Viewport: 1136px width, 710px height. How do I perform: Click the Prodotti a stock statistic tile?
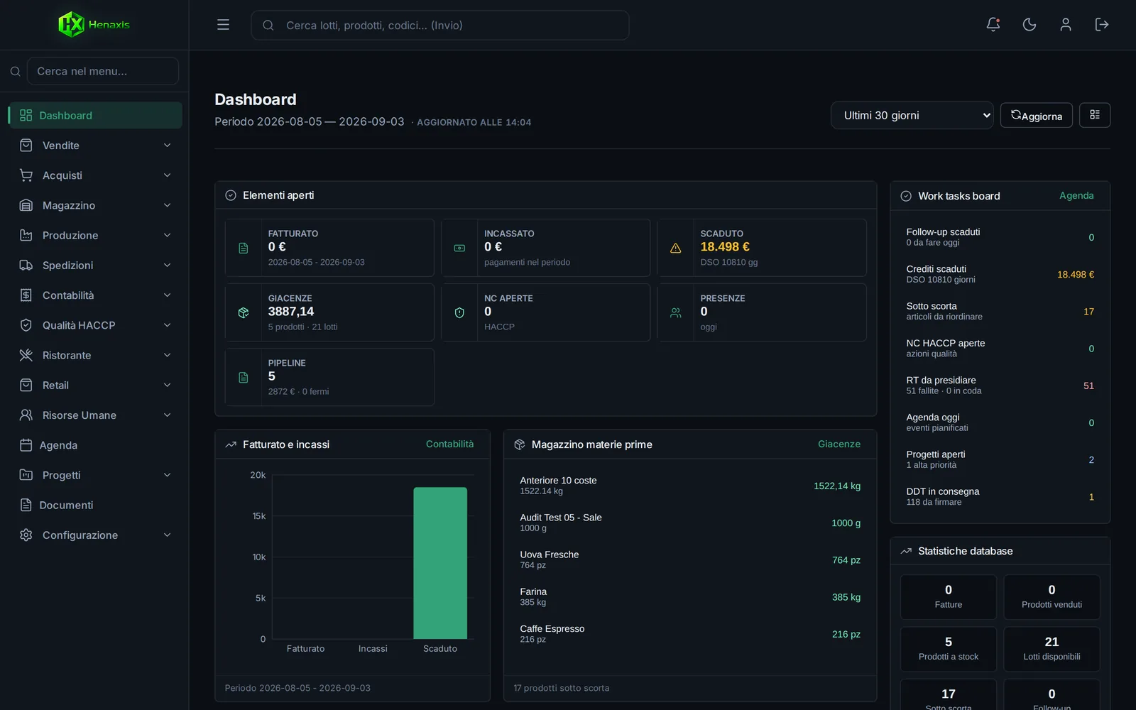click(949, 649)
